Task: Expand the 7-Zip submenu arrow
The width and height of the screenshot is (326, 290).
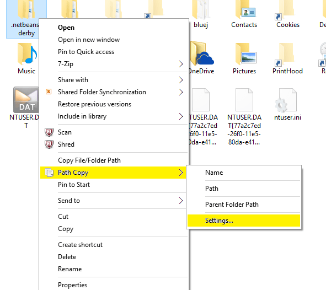Action: 181,64
